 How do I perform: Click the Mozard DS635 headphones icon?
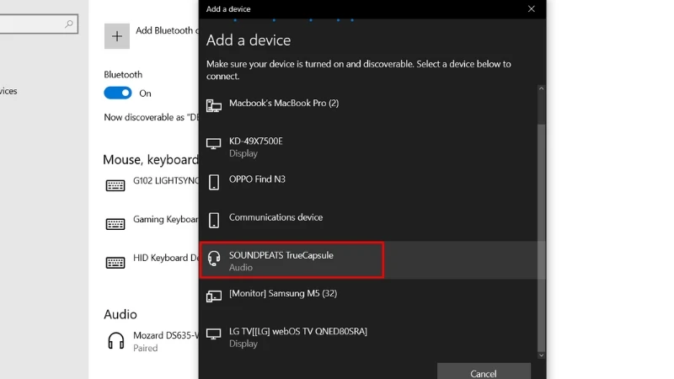116,341
